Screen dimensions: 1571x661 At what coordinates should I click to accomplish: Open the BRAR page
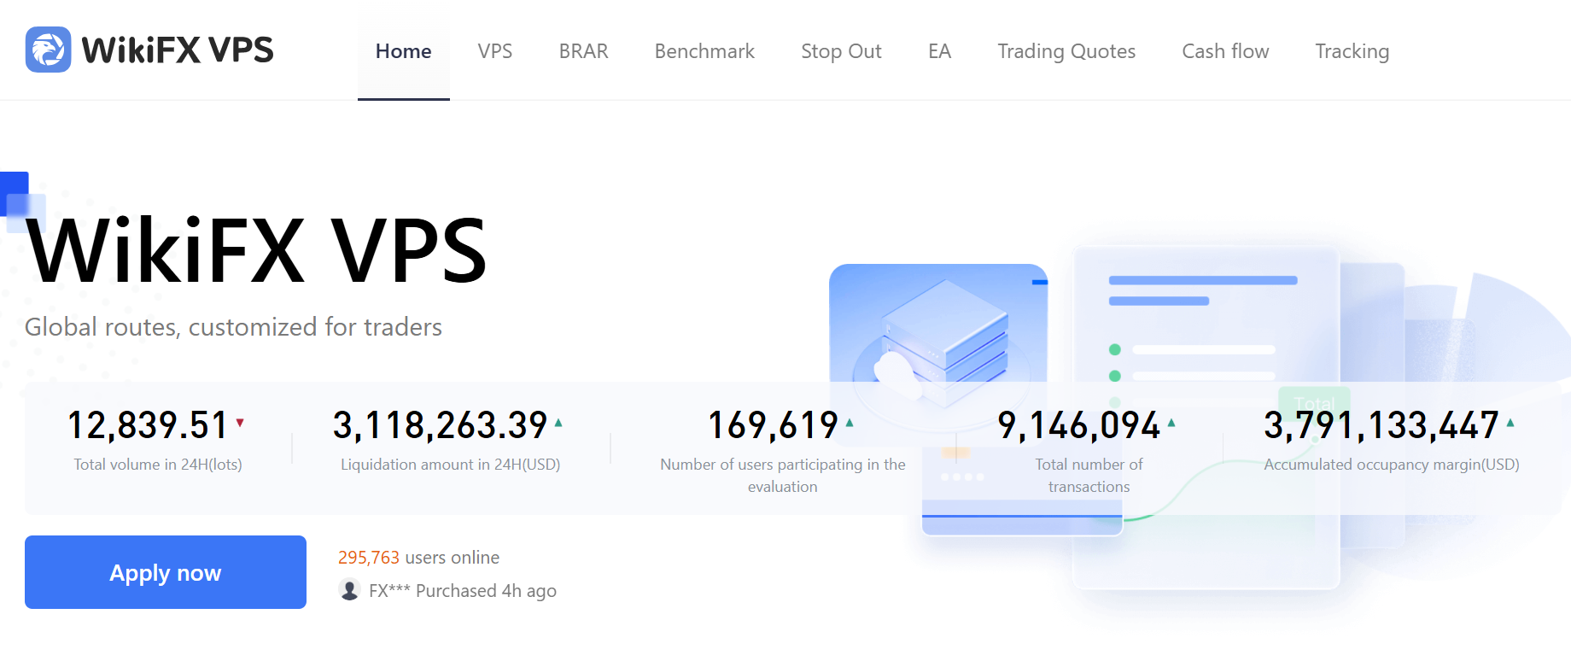(x=583, y=51)
